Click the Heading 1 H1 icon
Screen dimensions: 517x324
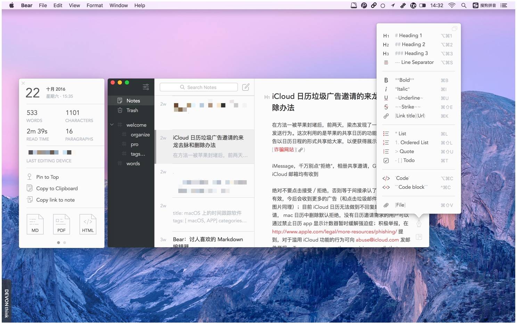click(x=386, y=36)
